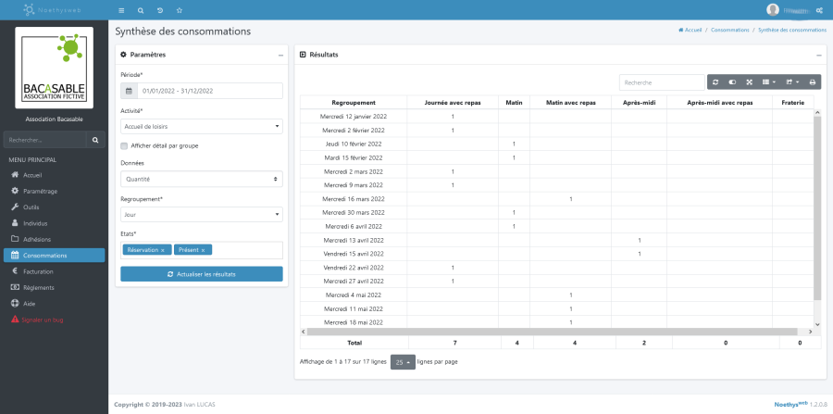
Task: Click the fullscreen expand icon in table toolbar
Action: click(x=750, y=82)
